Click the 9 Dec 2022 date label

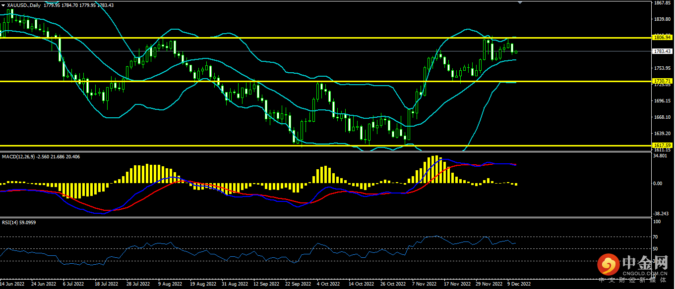(x=519, y=285)
